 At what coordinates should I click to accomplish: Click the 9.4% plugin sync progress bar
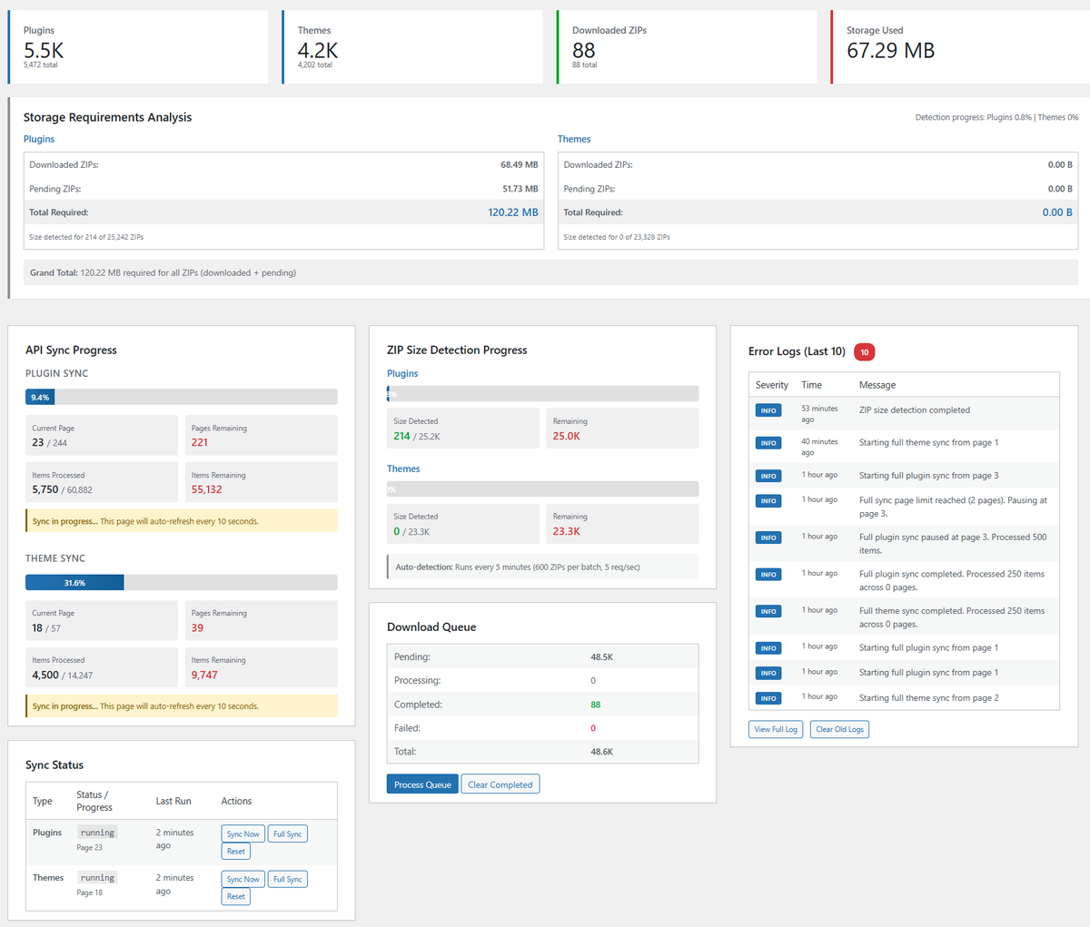182,397
